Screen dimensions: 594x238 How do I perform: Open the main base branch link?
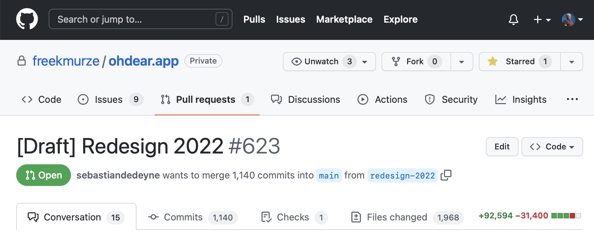tap(329, 175)
